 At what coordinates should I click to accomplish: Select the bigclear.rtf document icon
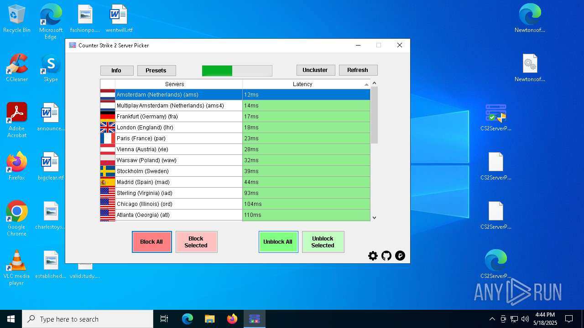click(x=51, y=166)
